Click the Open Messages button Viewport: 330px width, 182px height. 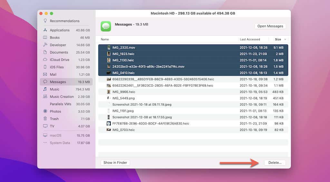270,26
